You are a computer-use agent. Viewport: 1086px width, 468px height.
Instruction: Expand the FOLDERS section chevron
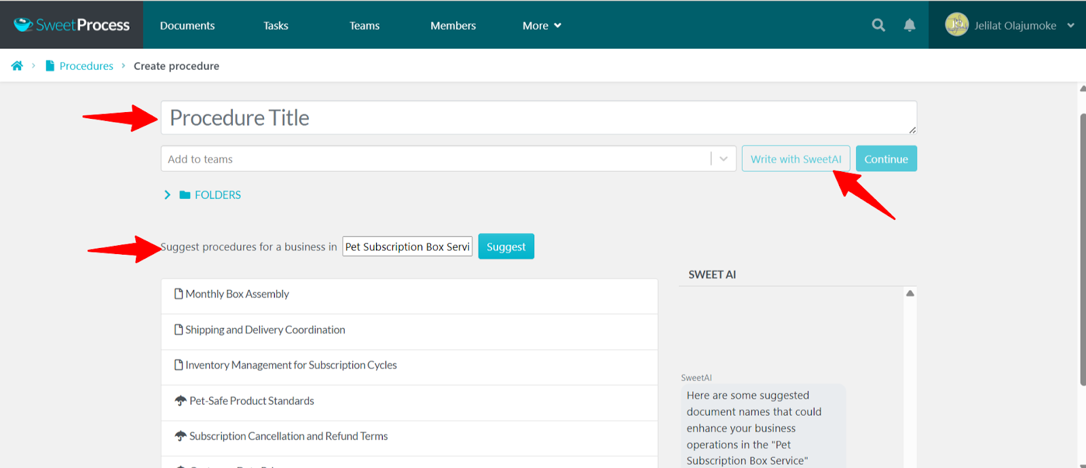point(168,195)
